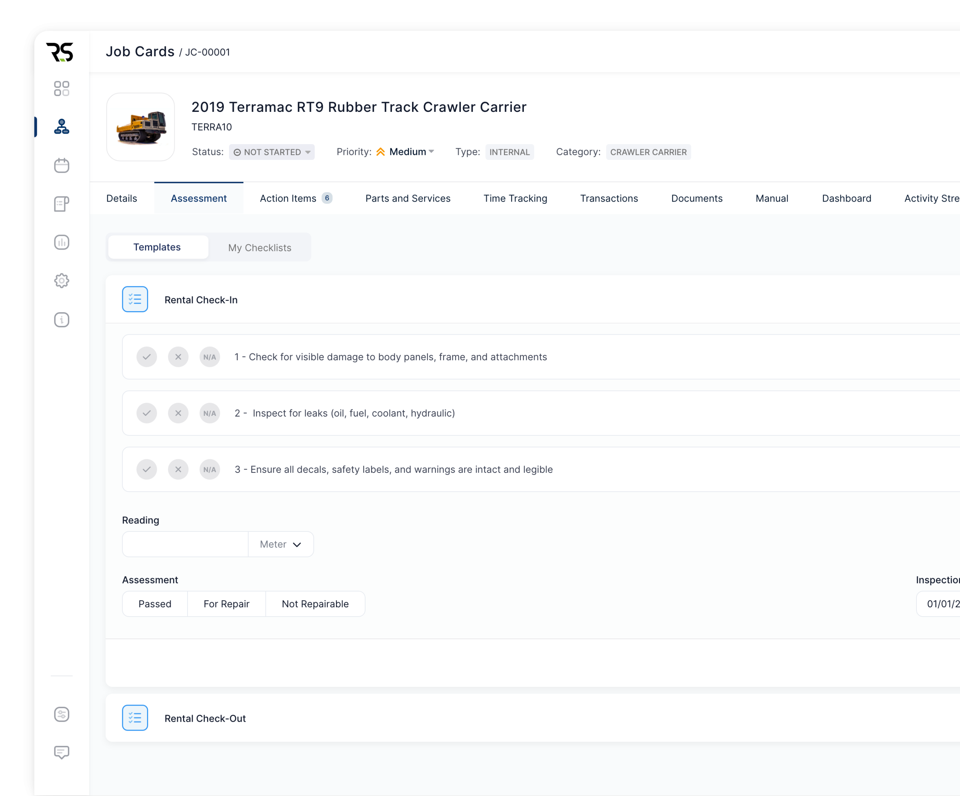960x796 pixels.
Task: Mark item 1 visible damage check as failed
Action: point(178,357)
